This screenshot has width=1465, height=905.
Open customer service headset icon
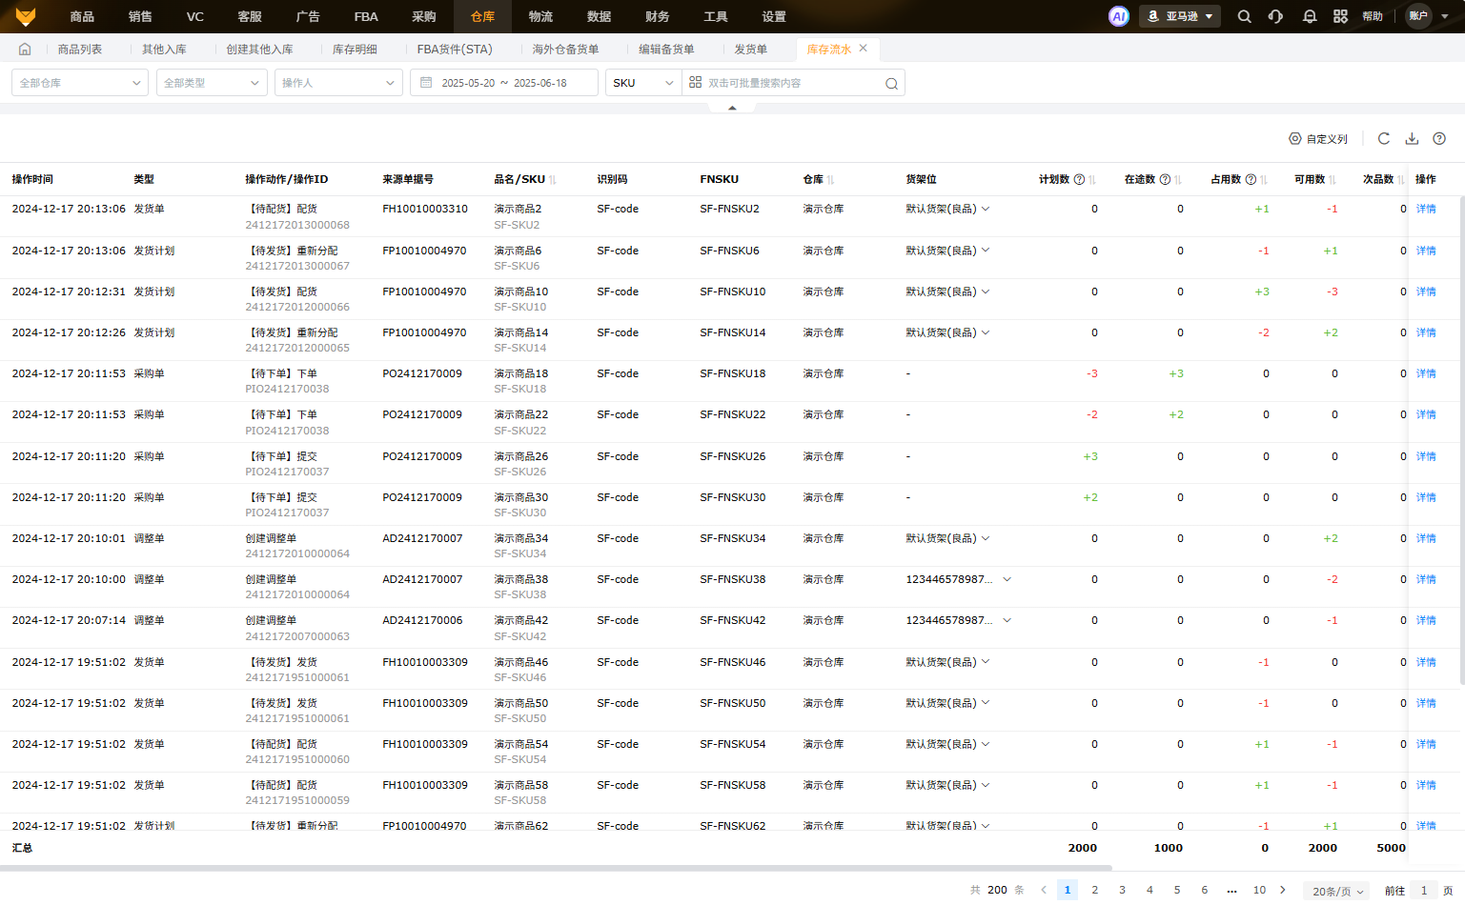pos(1275,16)
